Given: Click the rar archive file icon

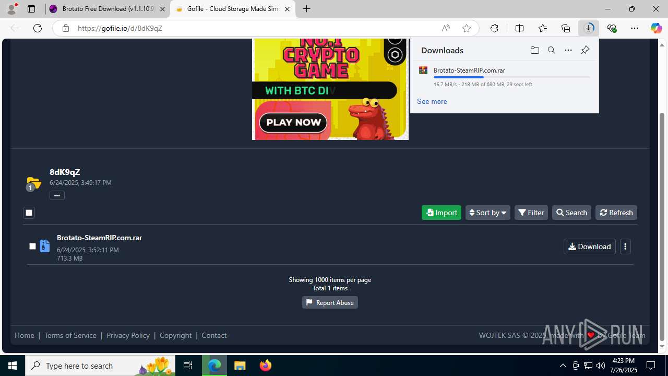Looking at the screenshot, I should (x=45, y=246).
